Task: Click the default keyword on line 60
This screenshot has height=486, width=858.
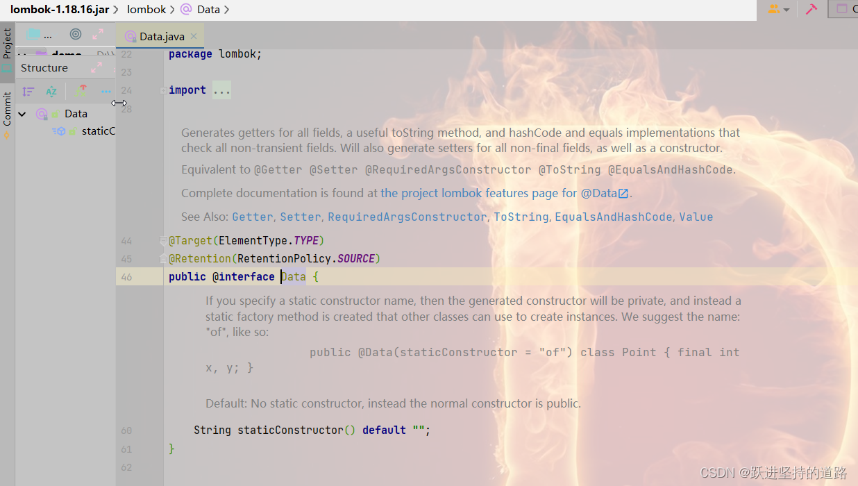Action: pos(384,430)
